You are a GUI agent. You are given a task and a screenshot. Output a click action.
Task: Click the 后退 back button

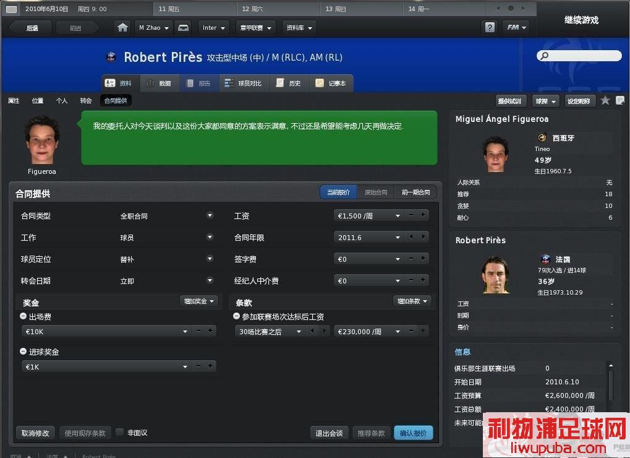click(31, 28)
